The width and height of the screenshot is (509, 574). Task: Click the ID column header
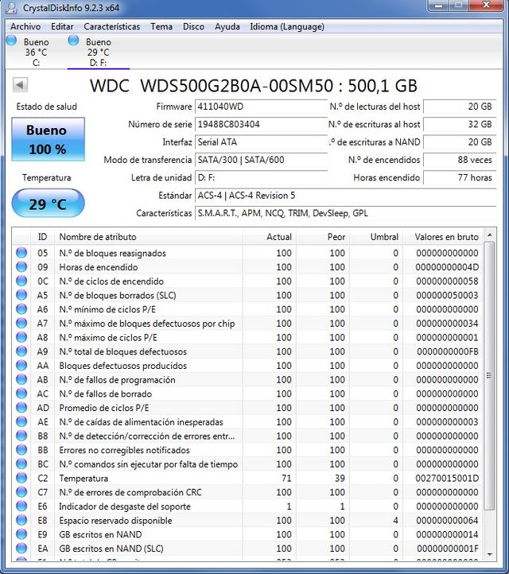click(x=42, y=237)
